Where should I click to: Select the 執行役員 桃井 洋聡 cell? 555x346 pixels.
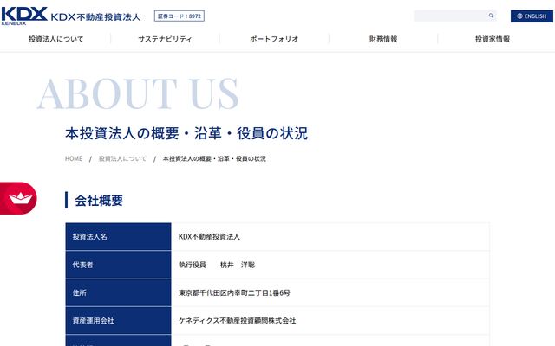(x=330, y=265)
